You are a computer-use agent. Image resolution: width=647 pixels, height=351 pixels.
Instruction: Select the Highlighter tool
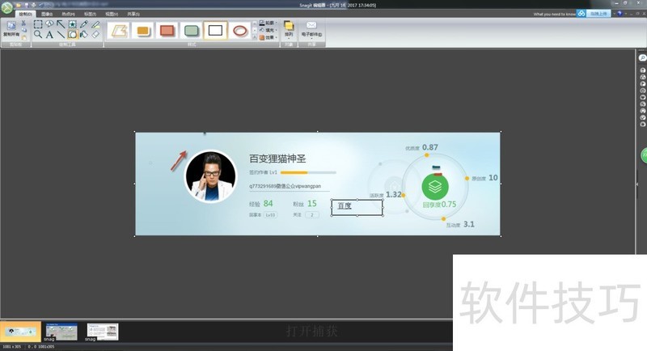click(95, 24)
